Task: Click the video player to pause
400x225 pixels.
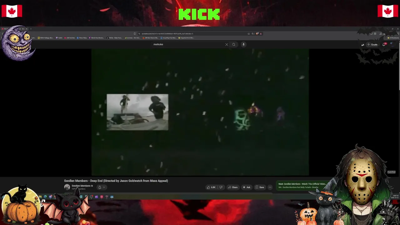Action: pyautogui.click(x=200, y=112)
